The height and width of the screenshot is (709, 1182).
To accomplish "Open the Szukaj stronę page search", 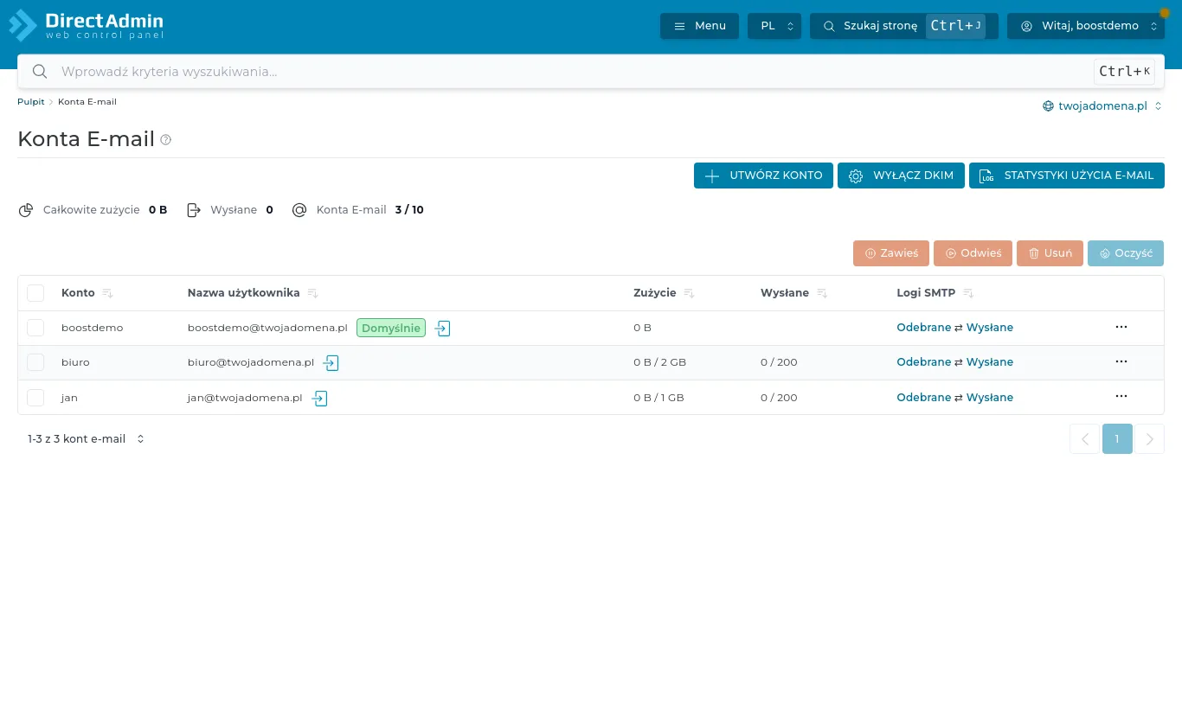I will click(x=904, y=26).
